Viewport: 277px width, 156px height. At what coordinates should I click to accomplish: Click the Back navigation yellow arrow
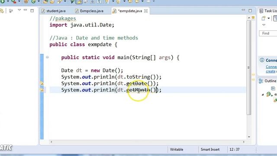(x=137, y=2)
